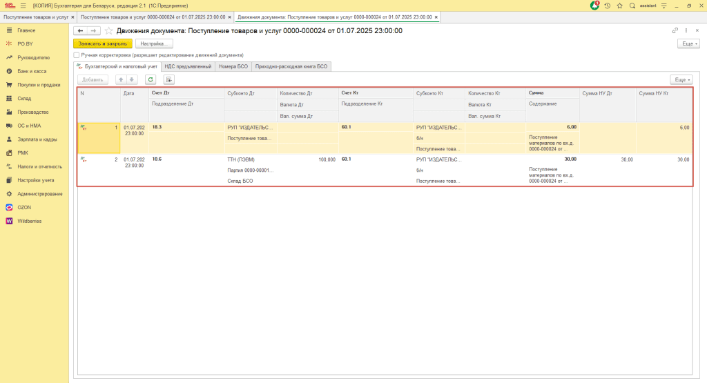This screenshot has width=707, height=383.
Task: Click Записать и закрыть button
Action: (x=103, y=43)
